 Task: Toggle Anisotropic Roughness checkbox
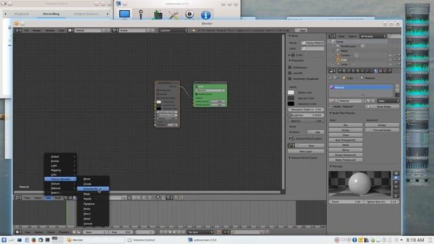tap(290, 79)
